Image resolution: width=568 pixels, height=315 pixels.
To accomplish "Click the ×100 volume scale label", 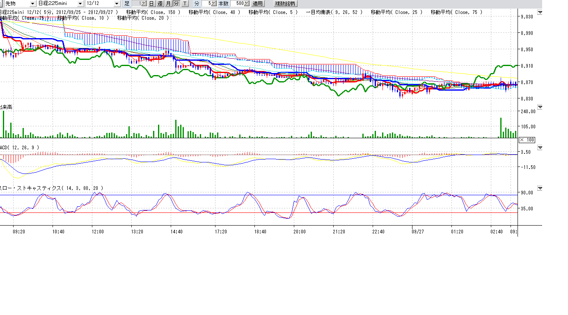I will click(x=527, y=140).
